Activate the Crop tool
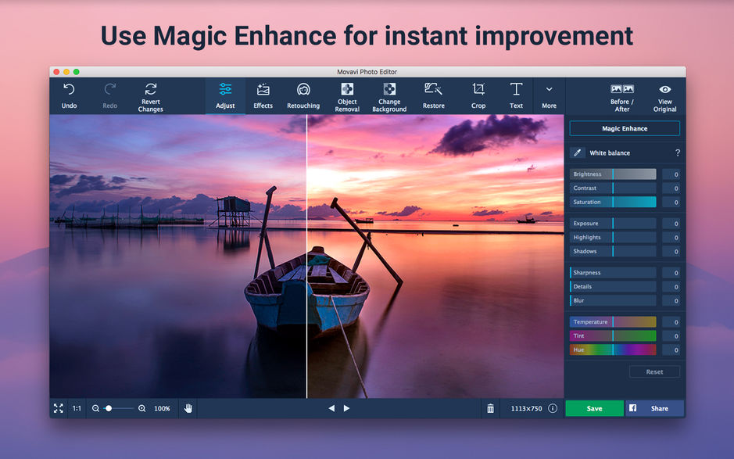 tap(478, 95)
